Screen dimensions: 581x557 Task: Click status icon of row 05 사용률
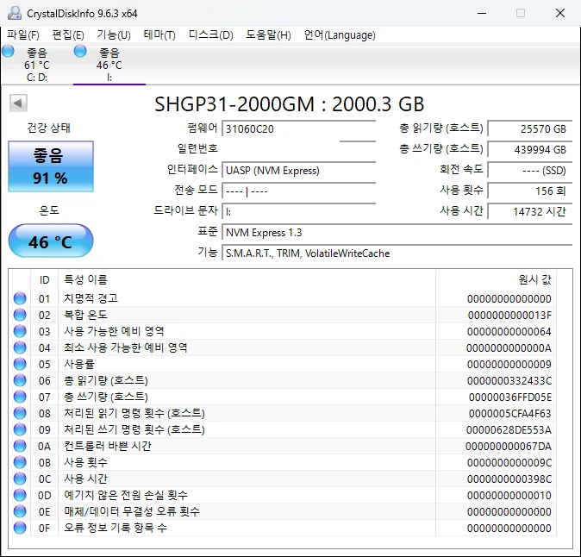click(x=20, y=364)
